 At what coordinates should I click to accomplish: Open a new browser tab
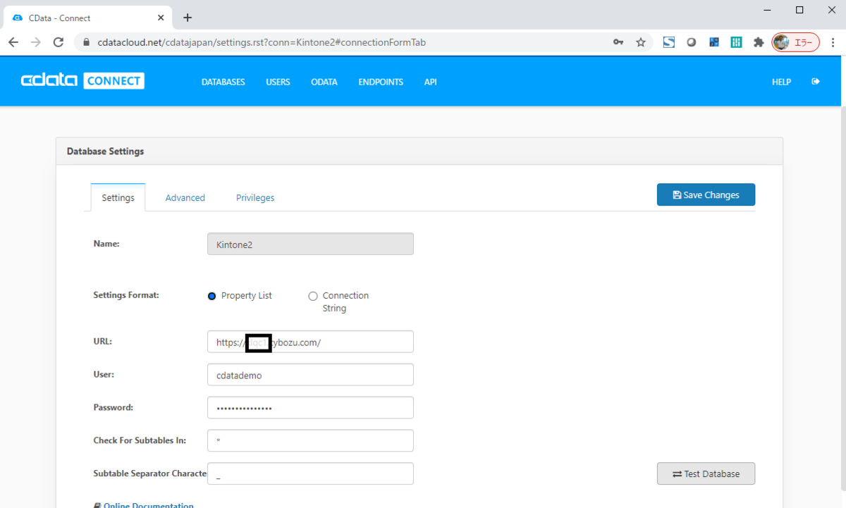(188, 18)
